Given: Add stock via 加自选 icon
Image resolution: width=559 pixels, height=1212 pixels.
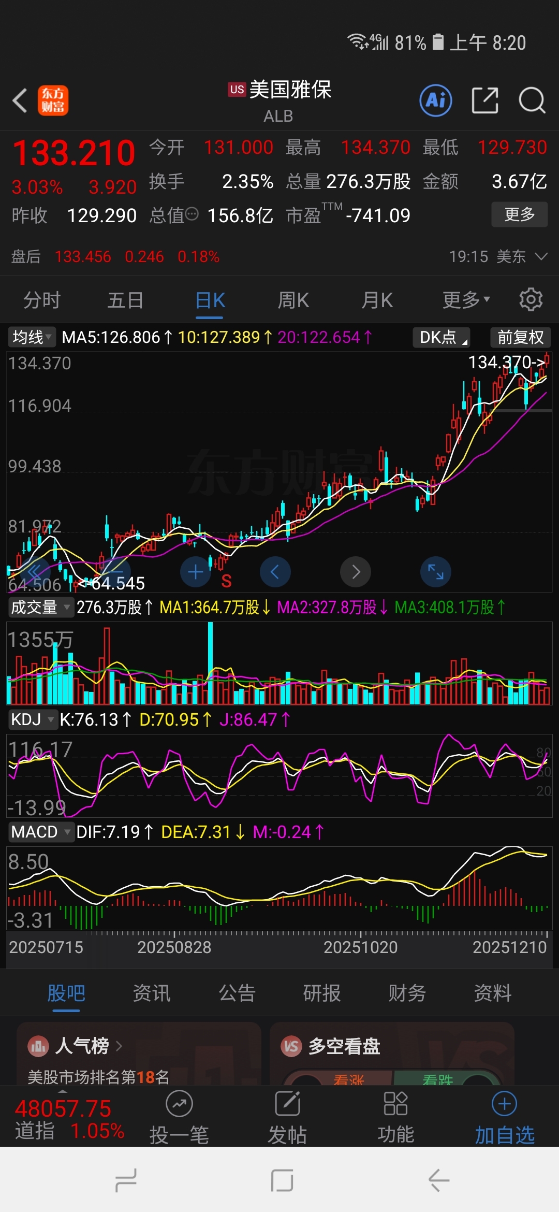Looking at the screenshot, I should coord(505,1104).
